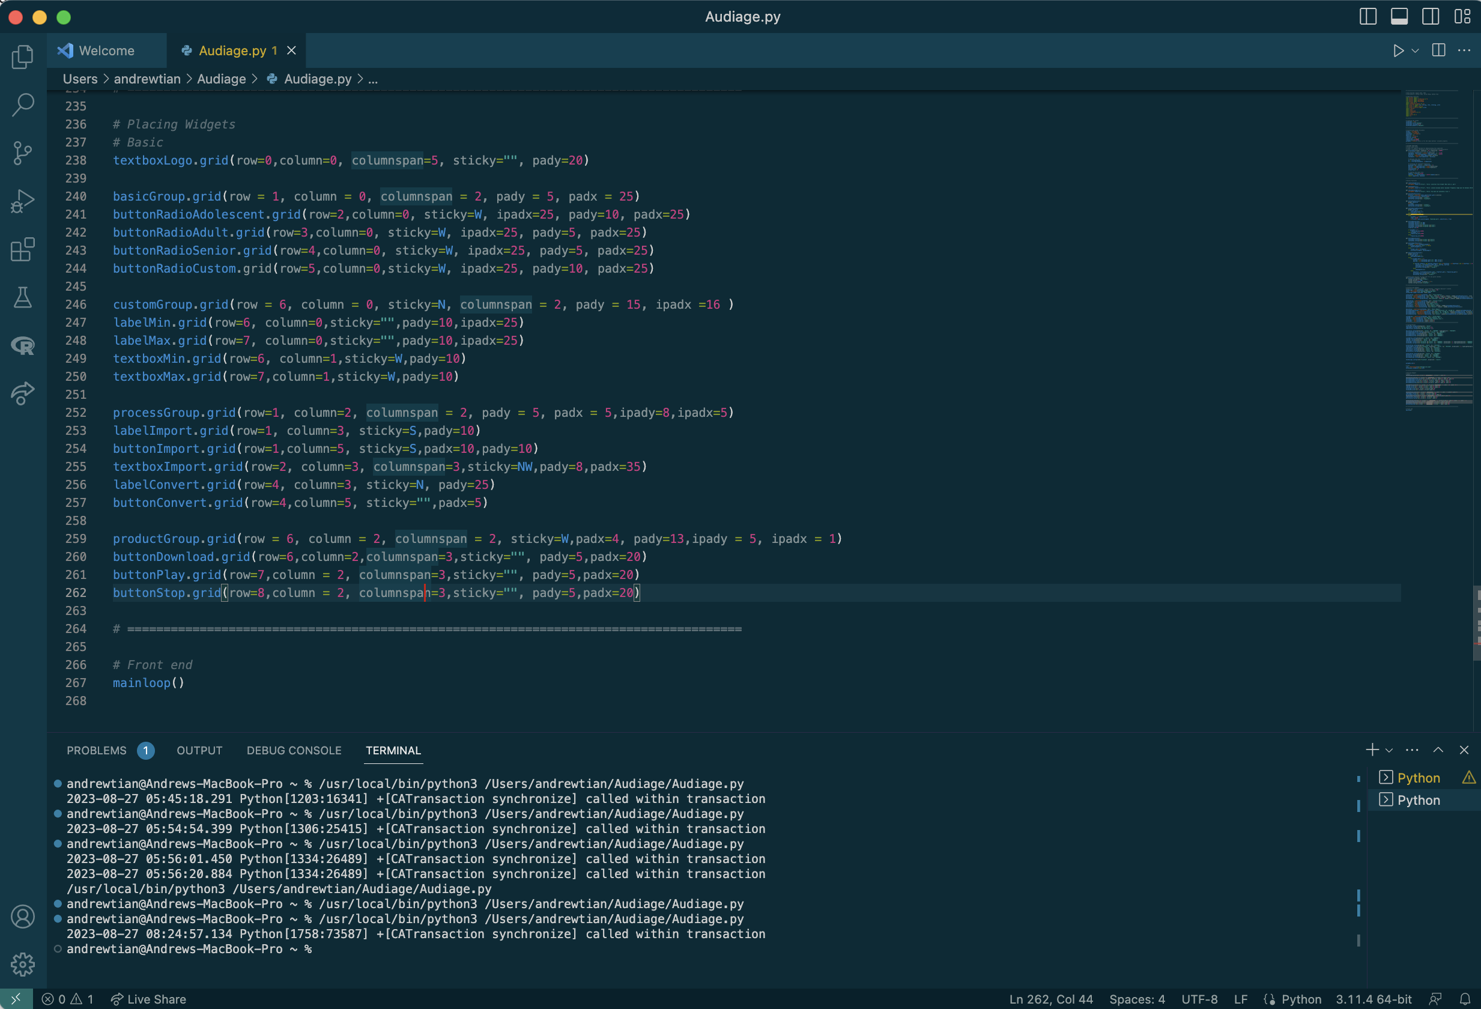The width and height of the screenshot is (1481, 1009).
Task: Open the Testing flask icon
Action: (x=23, y=297)
